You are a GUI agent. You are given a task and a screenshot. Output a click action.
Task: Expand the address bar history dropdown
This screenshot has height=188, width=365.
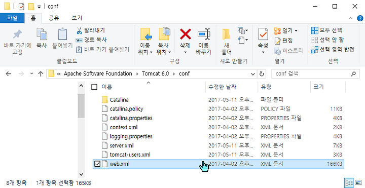point(253,74)
